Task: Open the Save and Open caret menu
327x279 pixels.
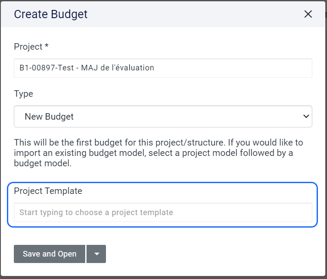Action: point(96,254)
